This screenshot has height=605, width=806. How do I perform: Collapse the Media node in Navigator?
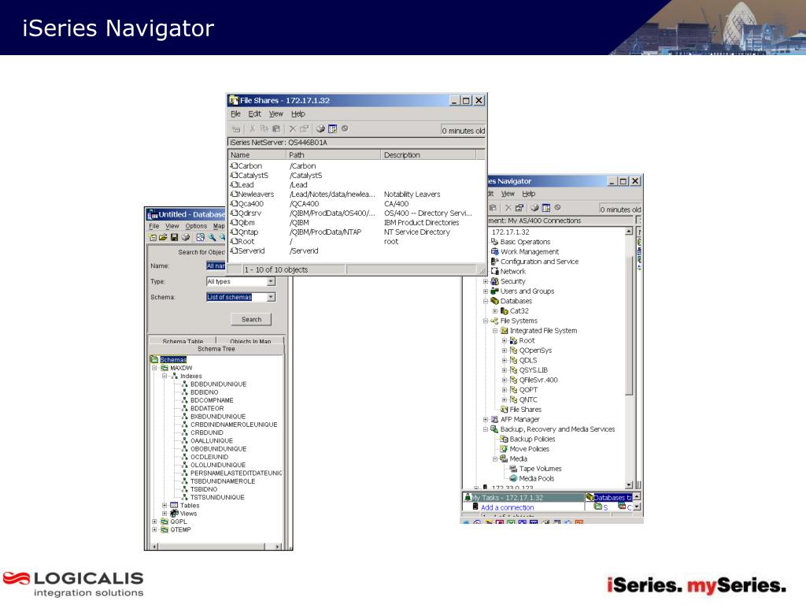[495, 459]
